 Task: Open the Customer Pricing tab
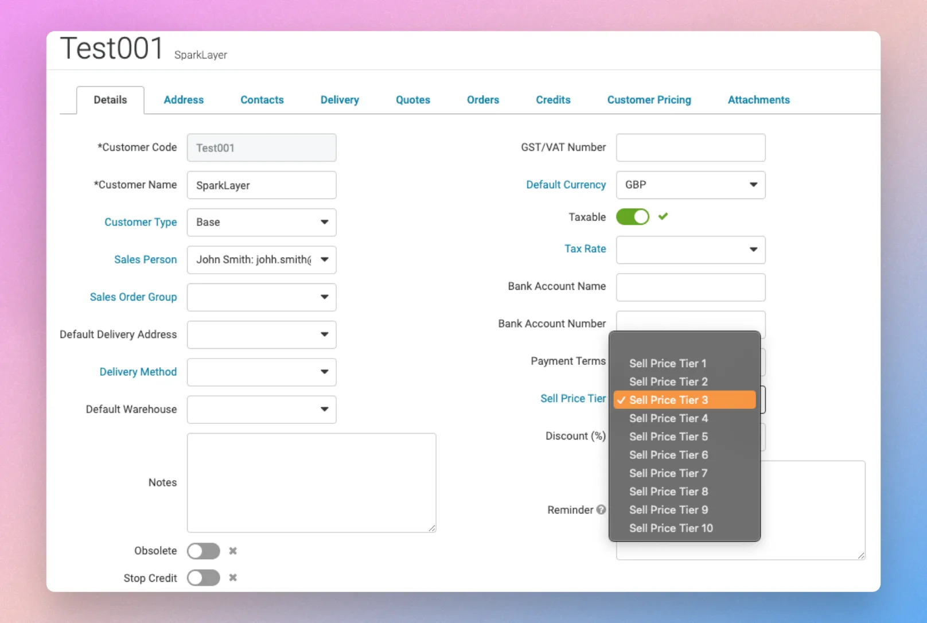coord(649,100)
